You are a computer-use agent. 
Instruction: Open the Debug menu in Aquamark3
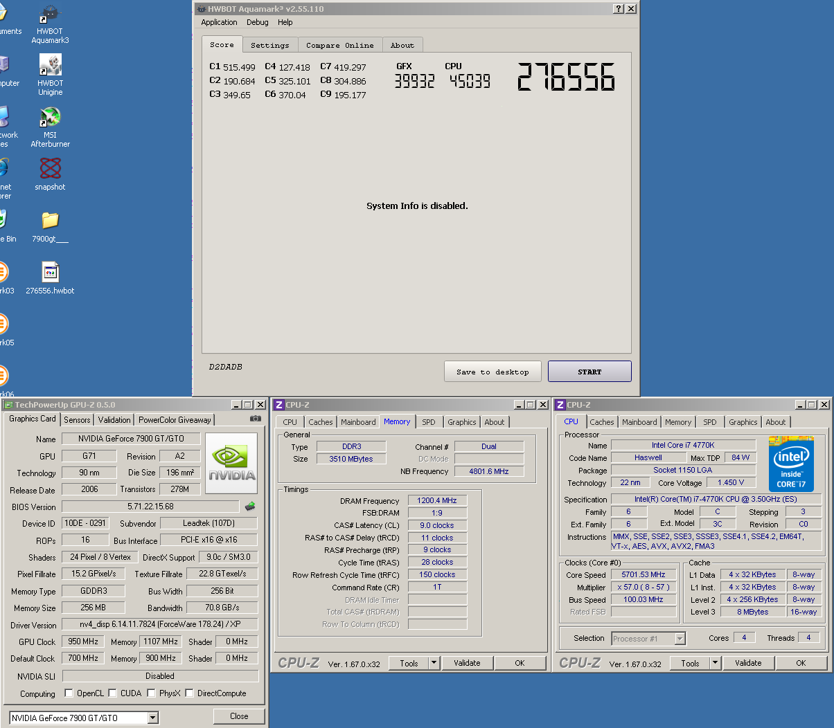click(x=258, y=22)
